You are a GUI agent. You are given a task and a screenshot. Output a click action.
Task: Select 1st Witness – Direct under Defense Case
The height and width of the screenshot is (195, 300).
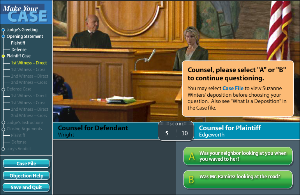pos(29,96)
